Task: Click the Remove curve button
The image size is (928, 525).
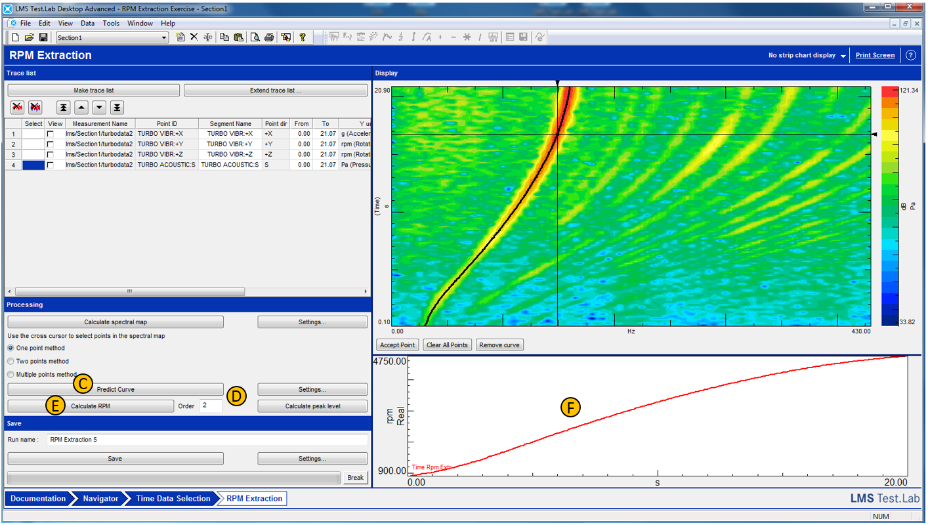Action: click(x=499, y=345)
